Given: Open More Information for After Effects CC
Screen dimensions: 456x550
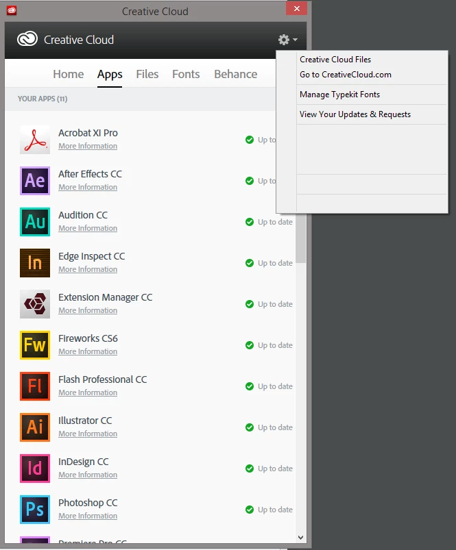Looking at the screenshot, I should click(x=88, y=187).
